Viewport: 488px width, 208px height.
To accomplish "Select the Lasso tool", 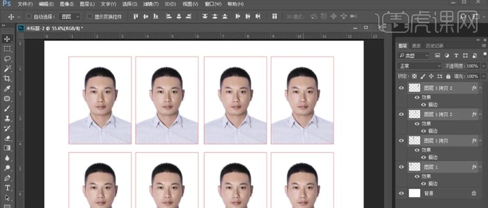I will [x=7, y=59].
